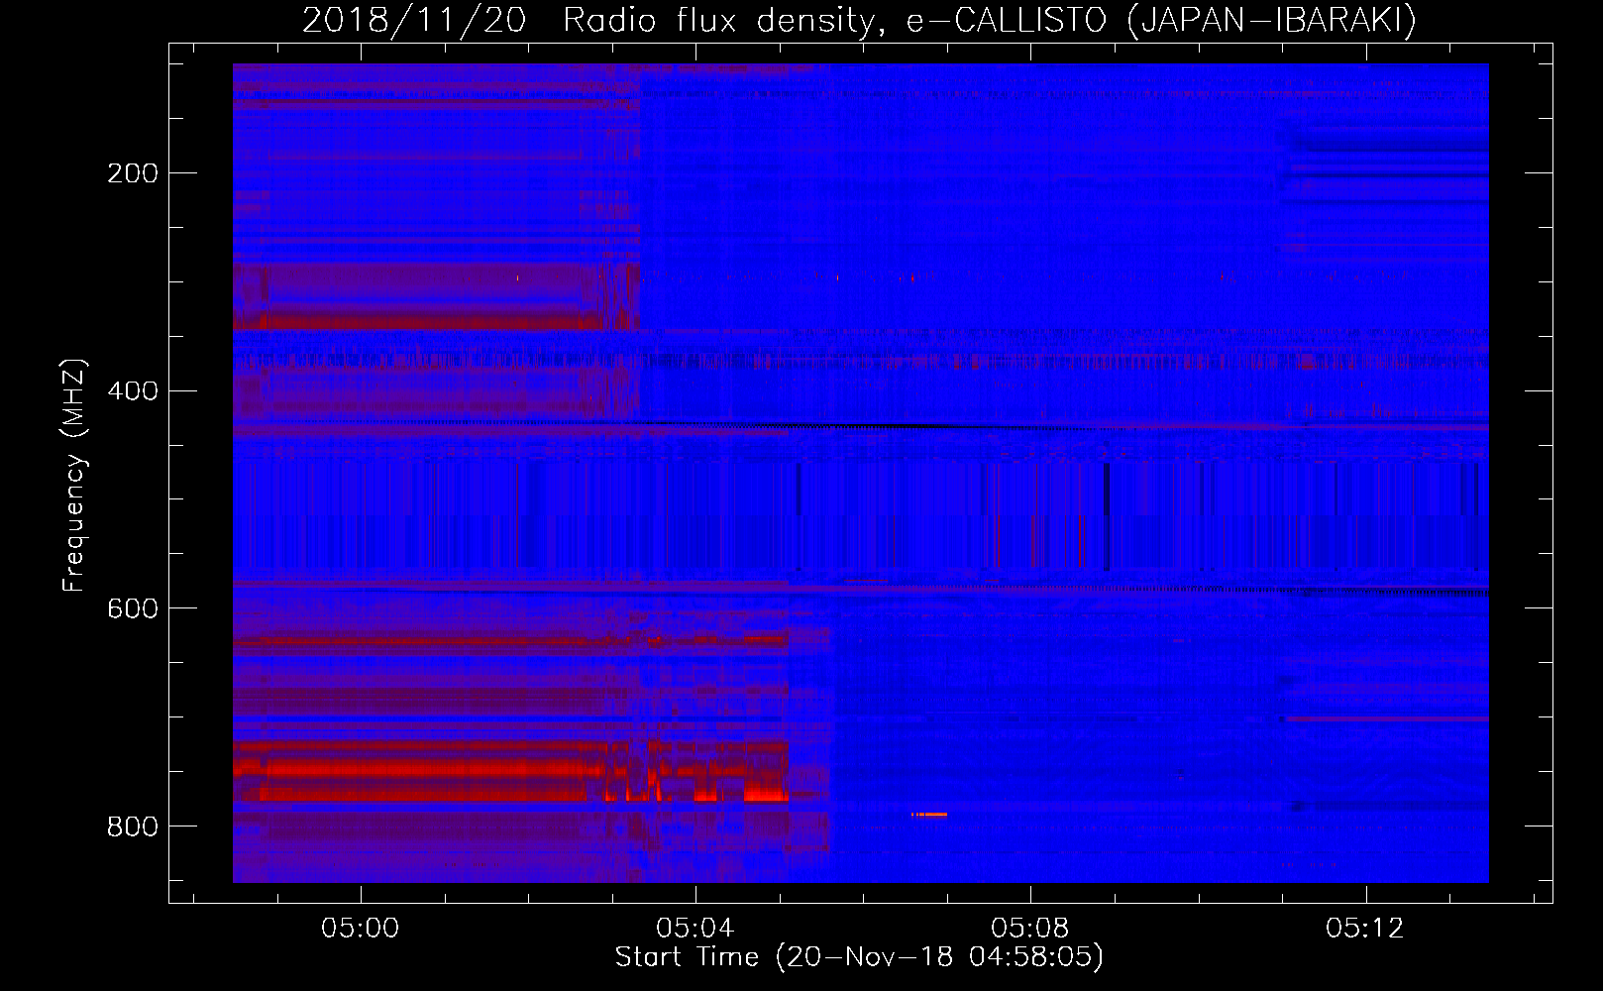The image size is (1603, 991).
Task: Select the 'Frequency (MHZ)' y-axis label
Action: [x=74, y=475]
